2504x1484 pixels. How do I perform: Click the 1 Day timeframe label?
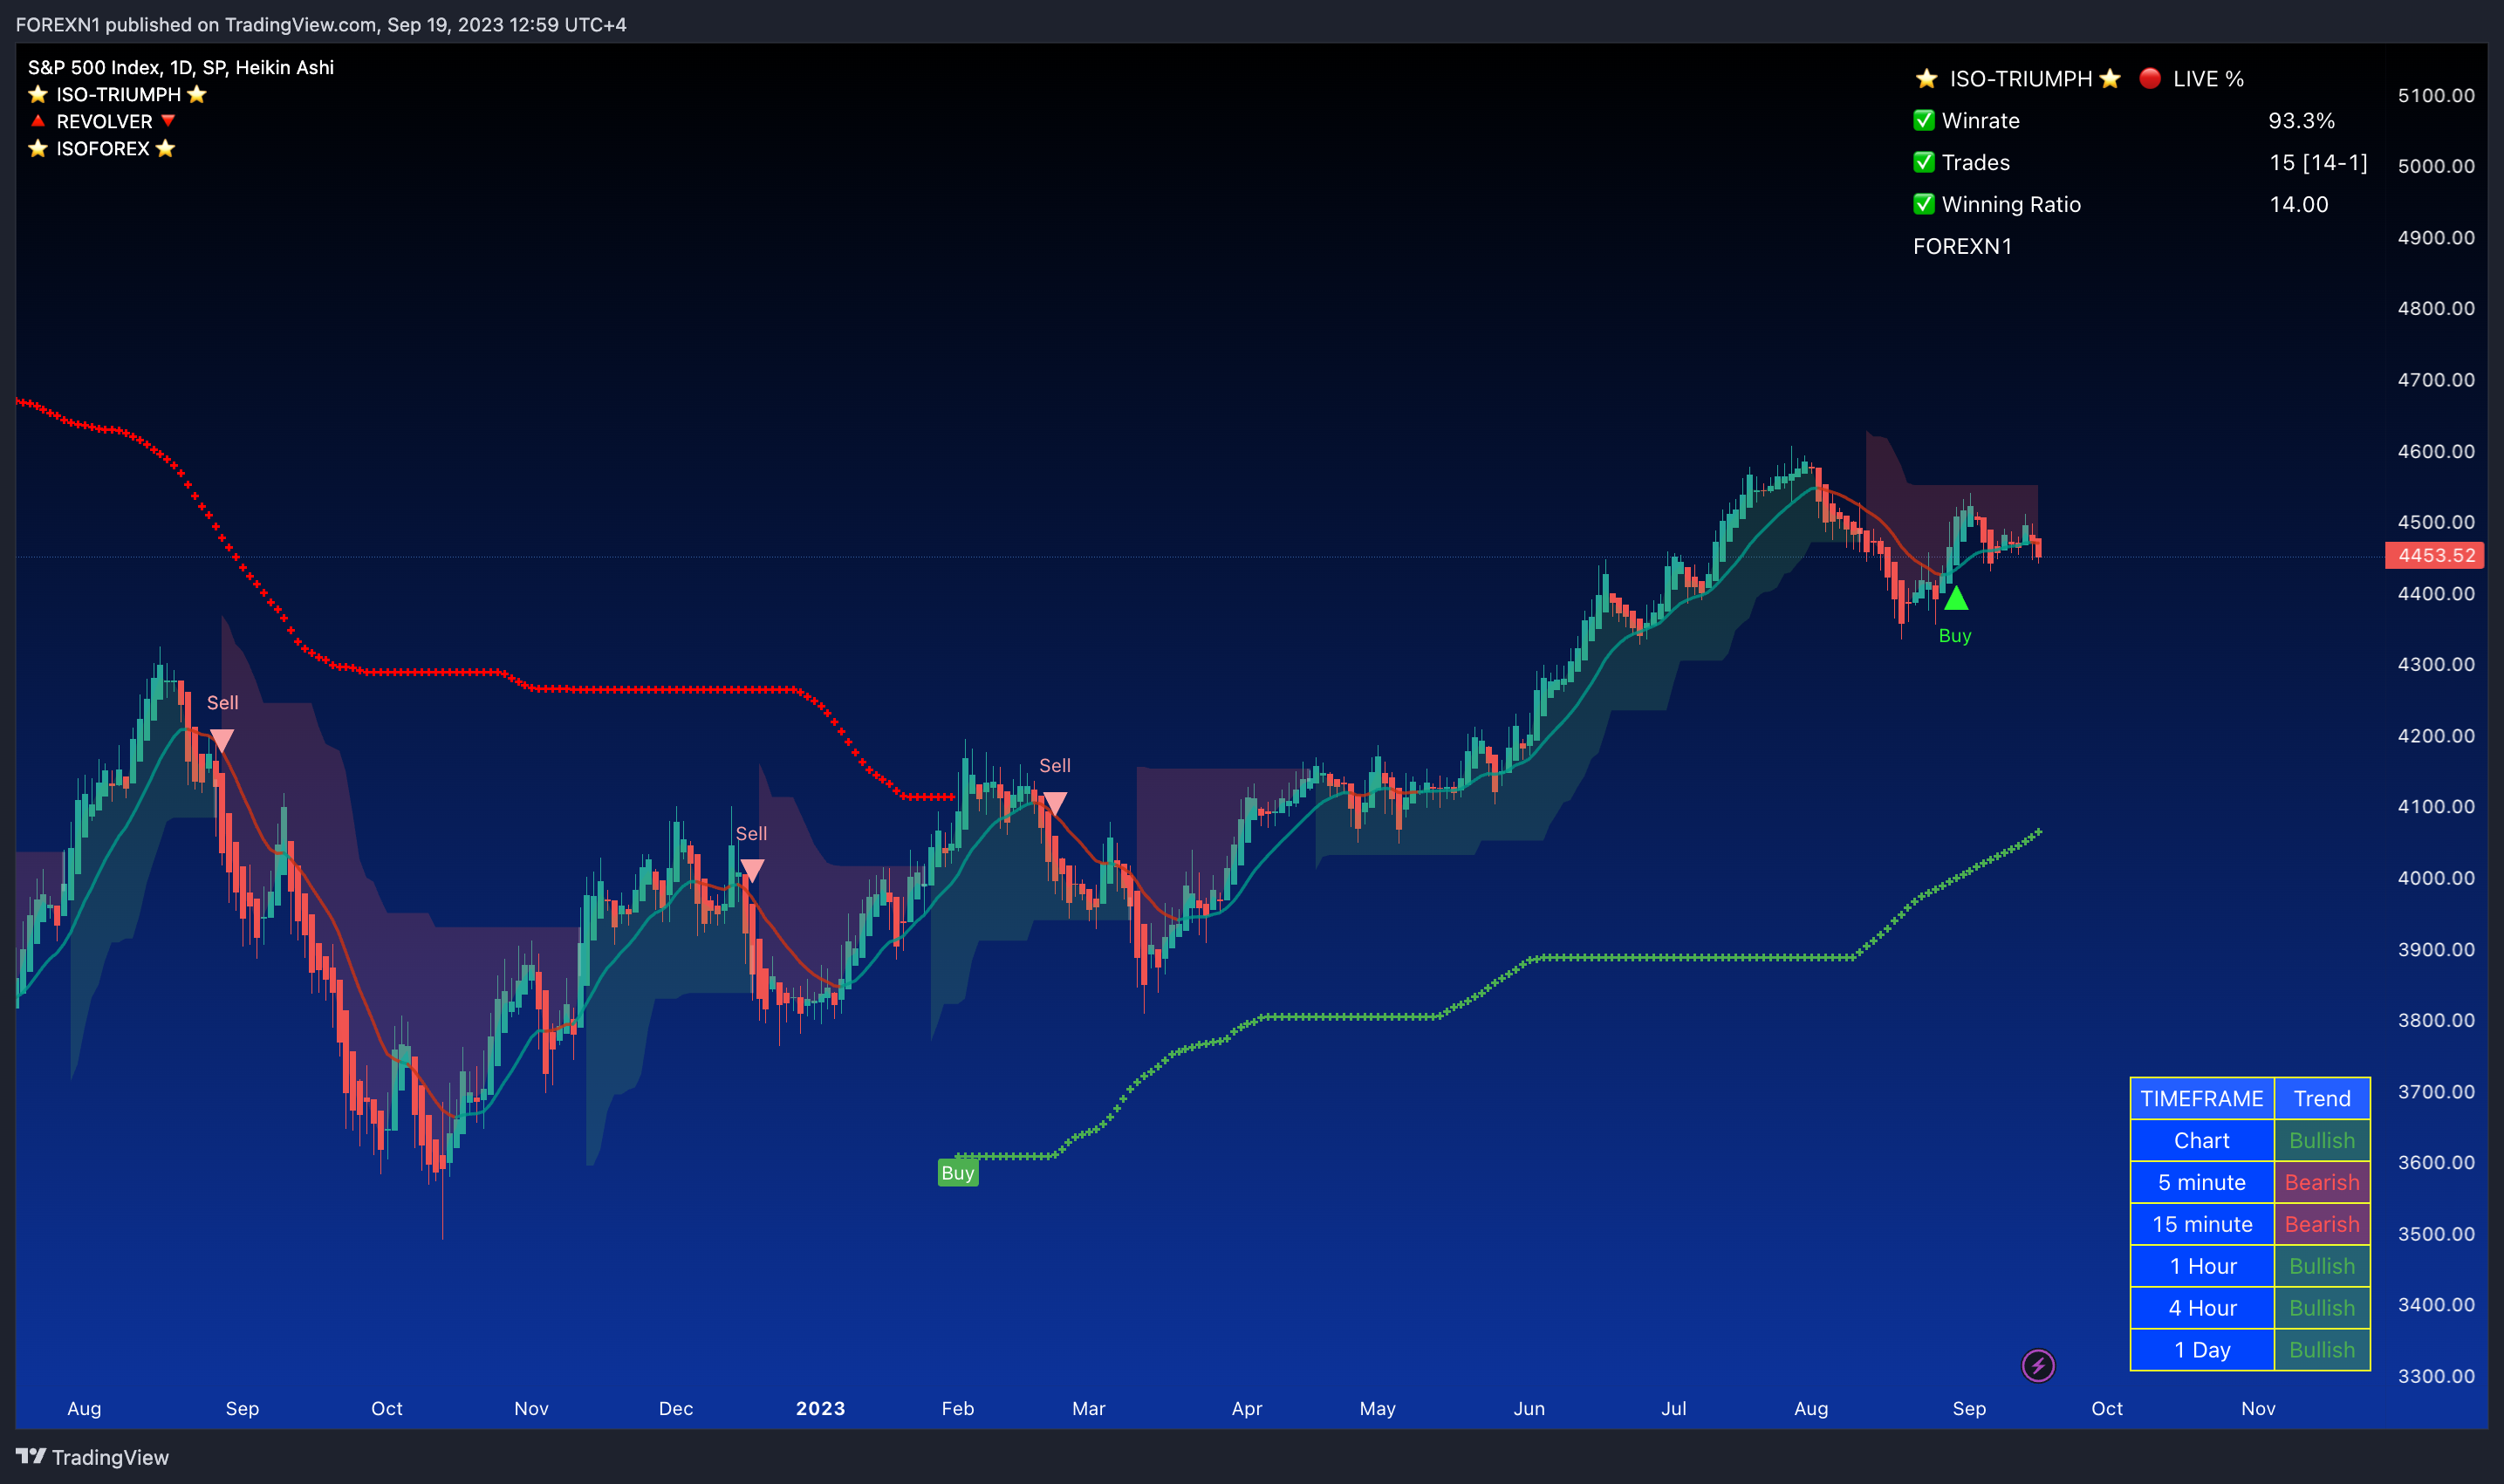coord(2202,1350)
